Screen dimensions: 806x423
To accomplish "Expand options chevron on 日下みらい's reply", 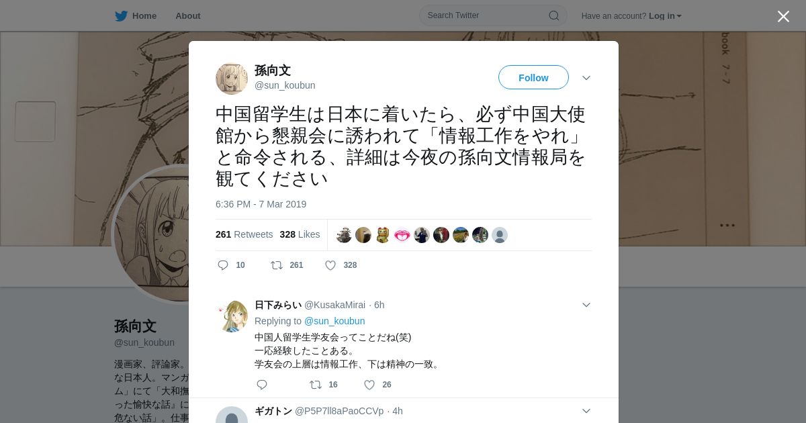I will click(x=586, y=305).
